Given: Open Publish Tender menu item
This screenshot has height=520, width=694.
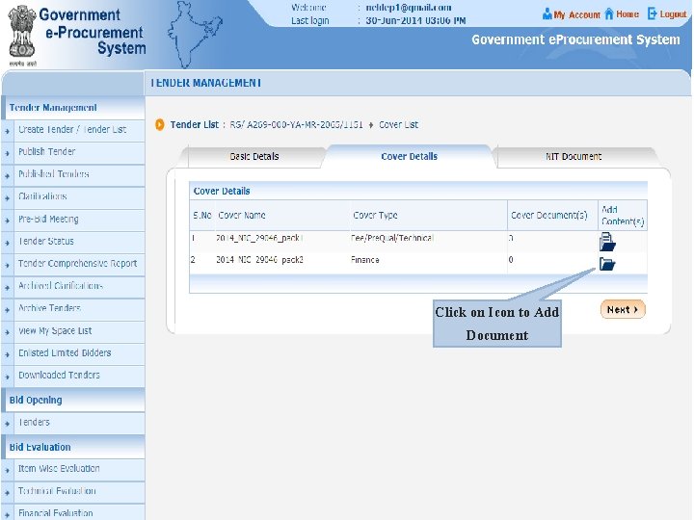Looking at the screenshot, I should coord(47,152).
